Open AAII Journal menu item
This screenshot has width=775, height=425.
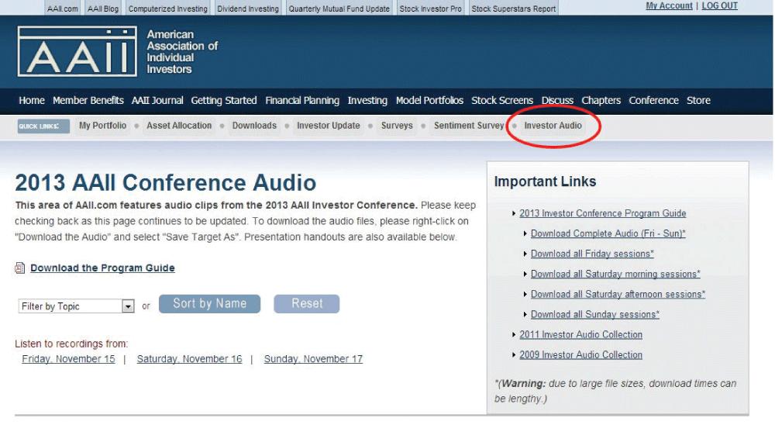point(157,101)
